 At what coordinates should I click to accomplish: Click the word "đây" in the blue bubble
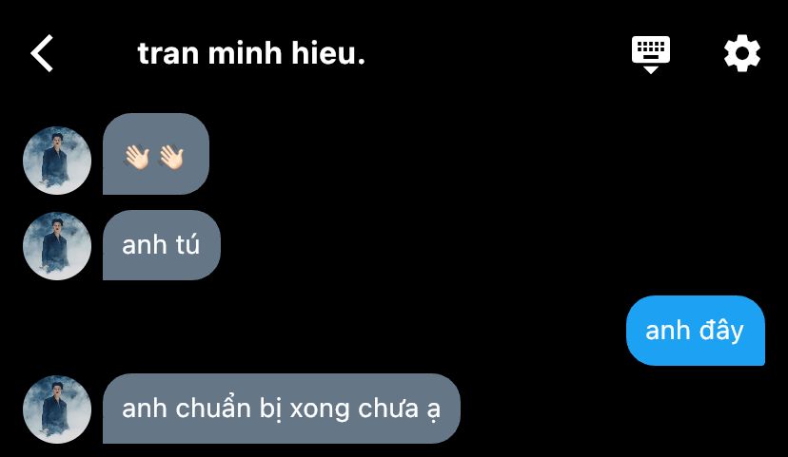721,331
